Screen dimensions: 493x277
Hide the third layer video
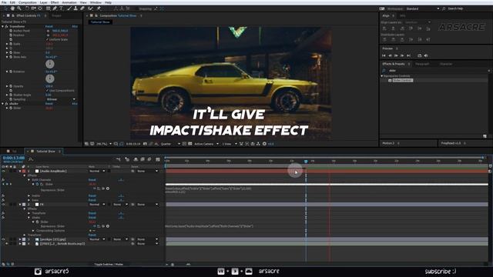click(3, 239)
